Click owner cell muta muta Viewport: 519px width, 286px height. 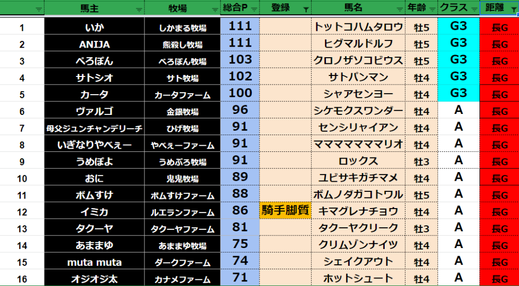click(x=94, y=261)
